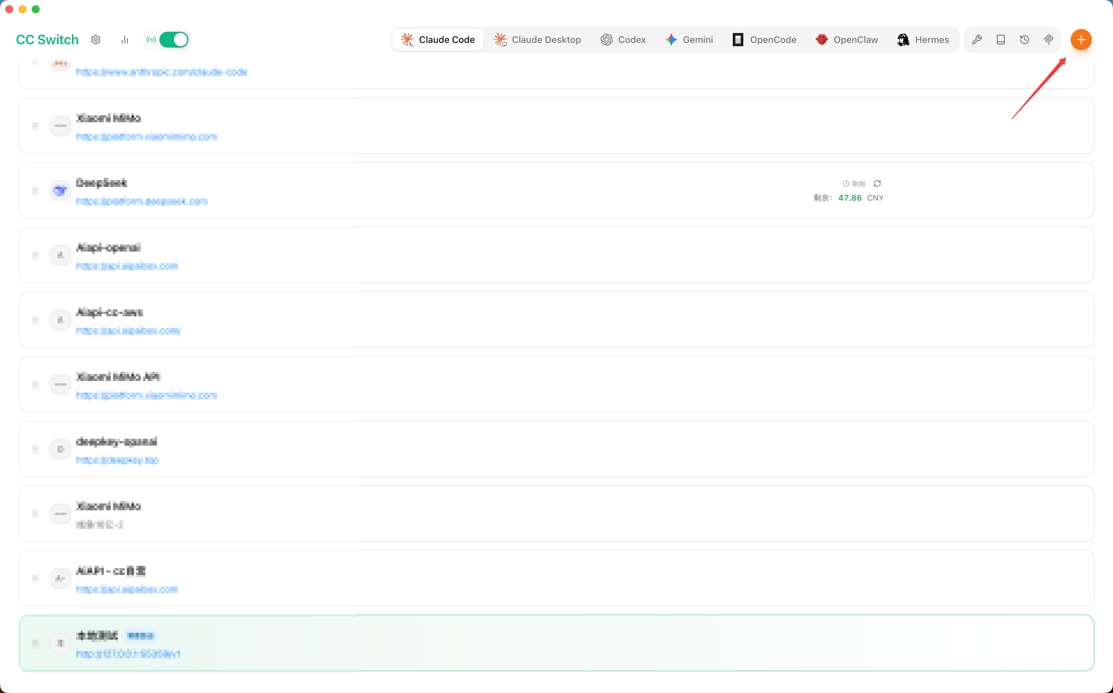Refresh the DeepSeek balance
Screen dimensions: 1113x693
point(877,184)
